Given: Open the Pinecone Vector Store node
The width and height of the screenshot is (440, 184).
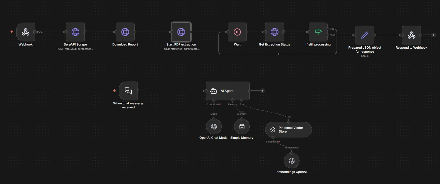Looking at the screenshot, I should coord(288,130).
